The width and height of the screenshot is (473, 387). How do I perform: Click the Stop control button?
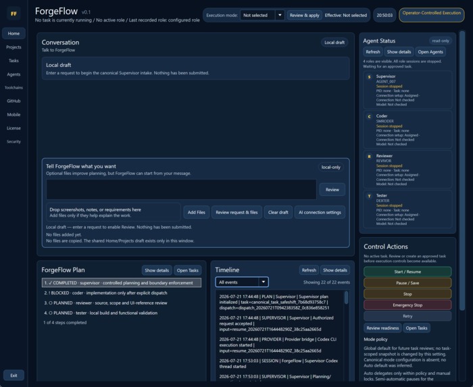click(407, 294)
